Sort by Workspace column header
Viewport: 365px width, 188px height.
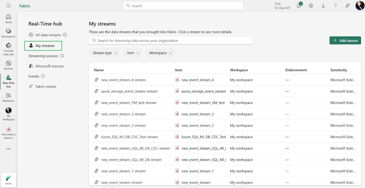tap(239, 70)
